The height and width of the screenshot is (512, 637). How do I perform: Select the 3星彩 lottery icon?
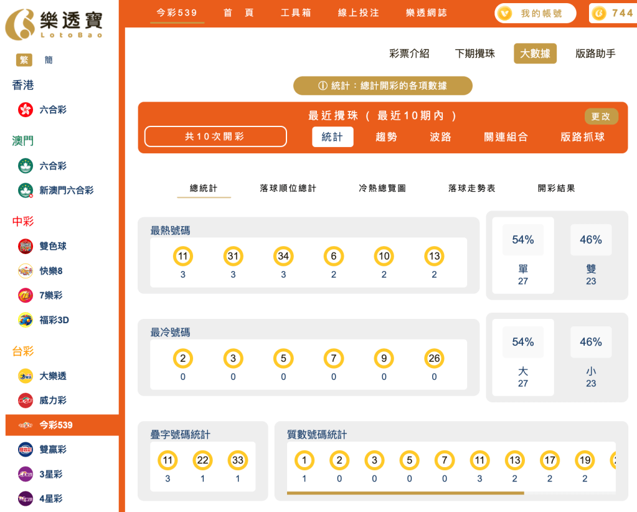[x=26, y=474]
